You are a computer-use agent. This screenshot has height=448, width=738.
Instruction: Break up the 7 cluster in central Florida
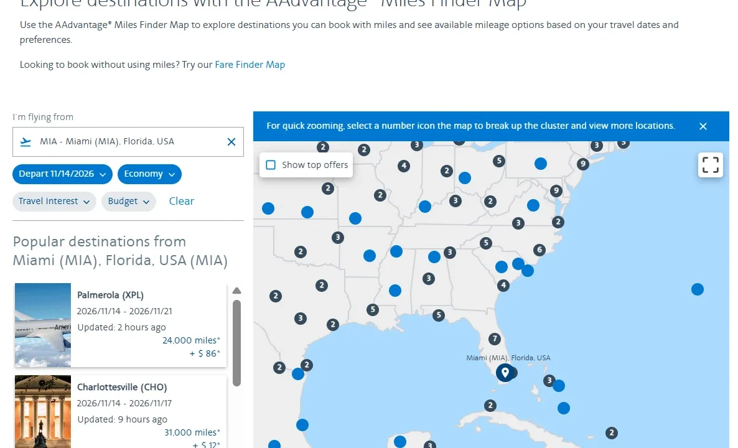pos(494,339)
